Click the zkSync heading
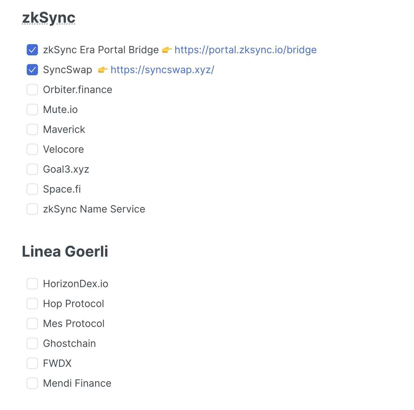This screenshot has width=414, height=410. coord(49,18)
